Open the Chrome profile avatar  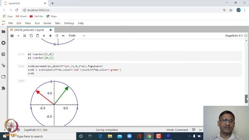pos(238,10)
